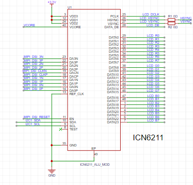The height and width of the screenshot is (185, 193).
Task: Click resistor R1 0Ω symbol
Action: [171, 20]
